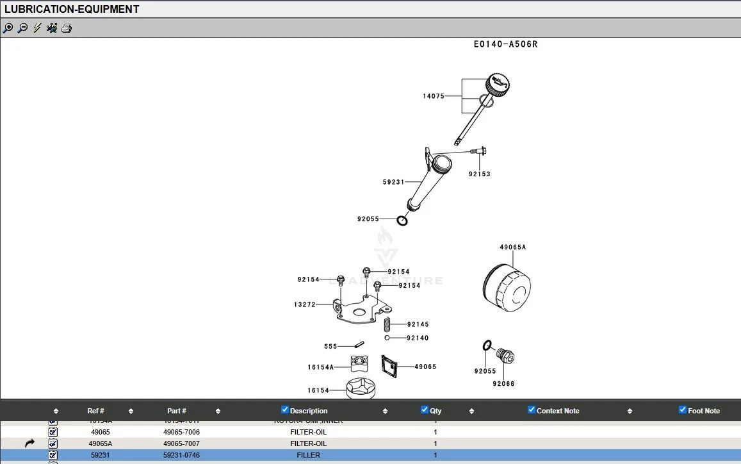Click the note icon in the 59231 row

53,455
